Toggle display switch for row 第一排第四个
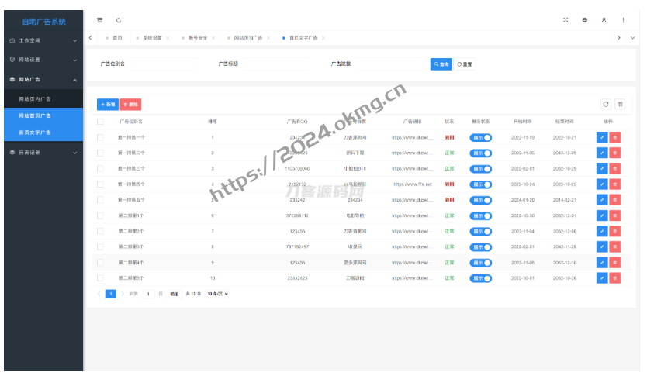This screenshot has height=379, width=647. pyautogui.click(x=481, y=184)
